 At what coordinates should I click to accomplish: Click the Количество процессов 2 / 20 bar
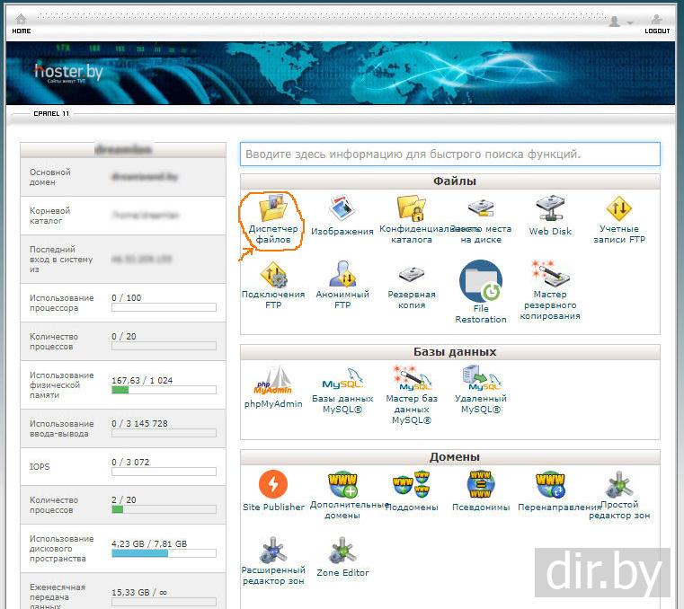point(164,509)
